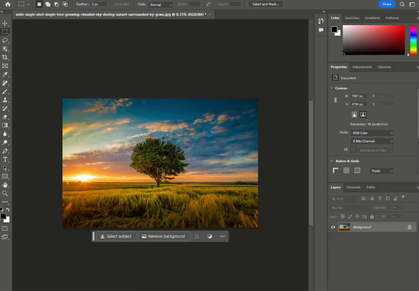Click the Select subject button

(116, 236)
